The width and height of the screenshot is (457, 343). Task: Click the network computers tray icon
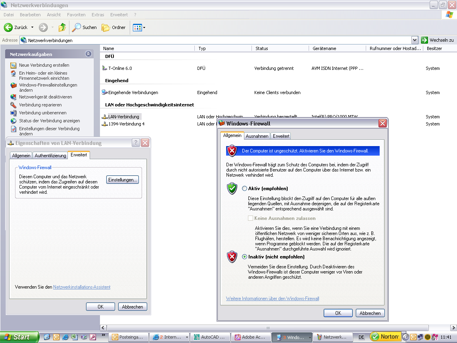420,337
